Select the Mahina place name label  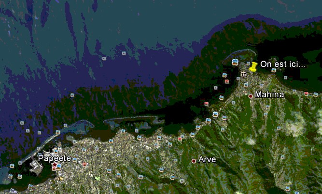tap(269, 95)
